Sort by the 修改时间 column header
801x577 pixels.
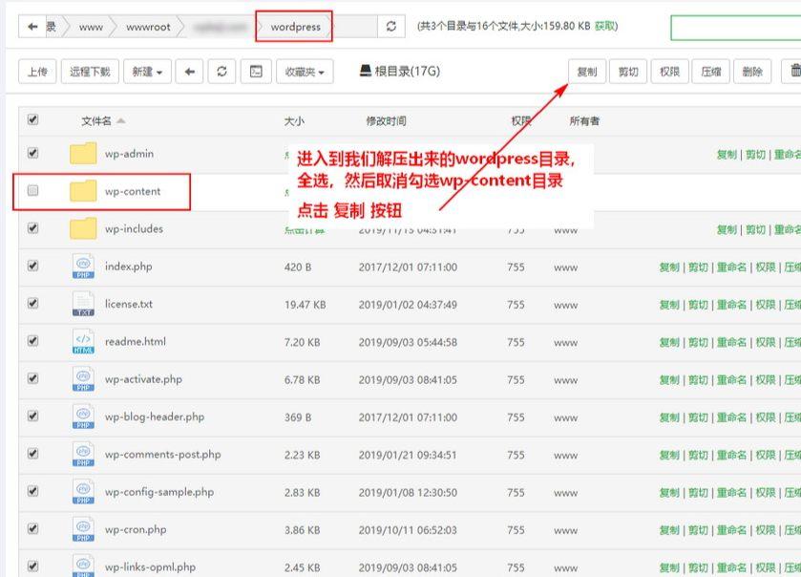(x=387, y=121)
